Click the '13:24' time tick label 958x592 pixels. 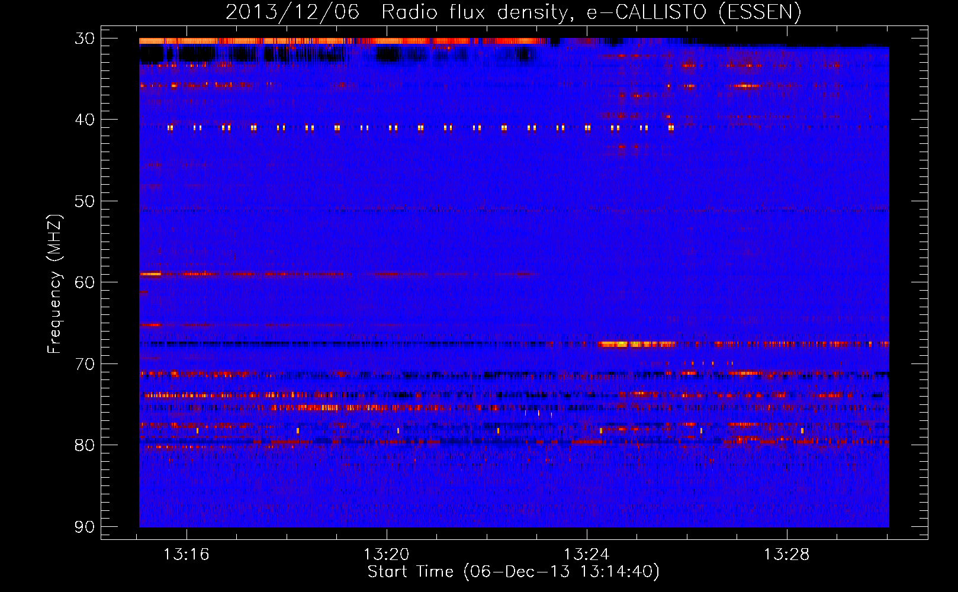[x=587, y=555]
